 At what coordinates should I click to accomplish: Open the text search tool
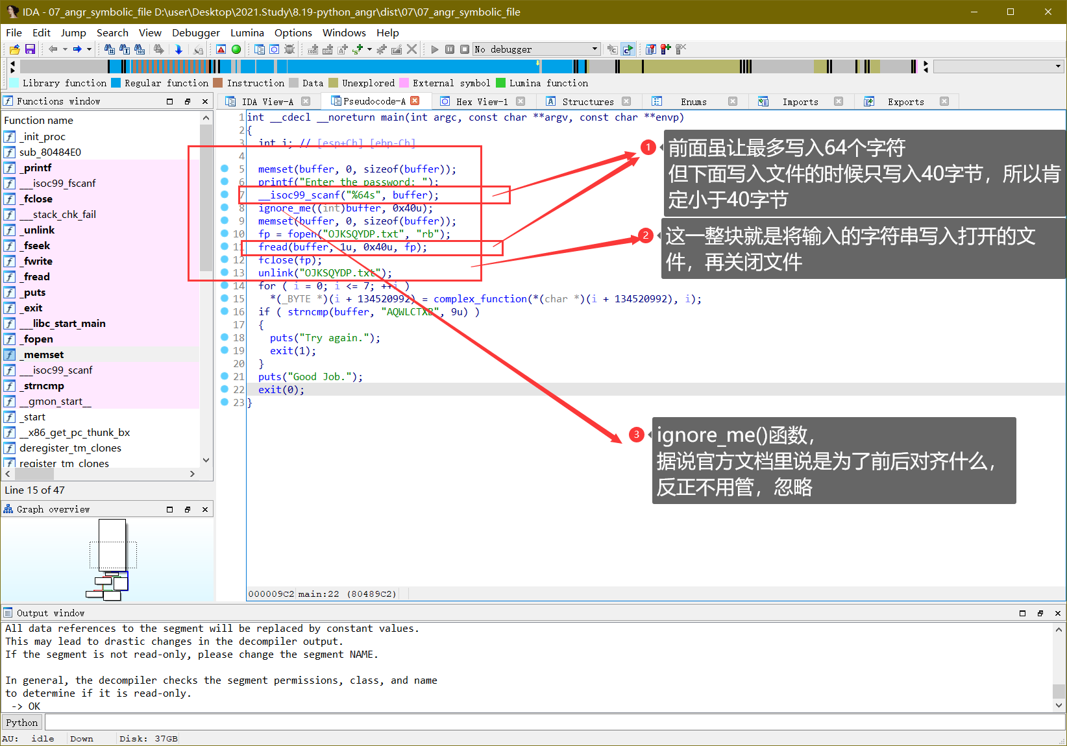coord(124,49)
